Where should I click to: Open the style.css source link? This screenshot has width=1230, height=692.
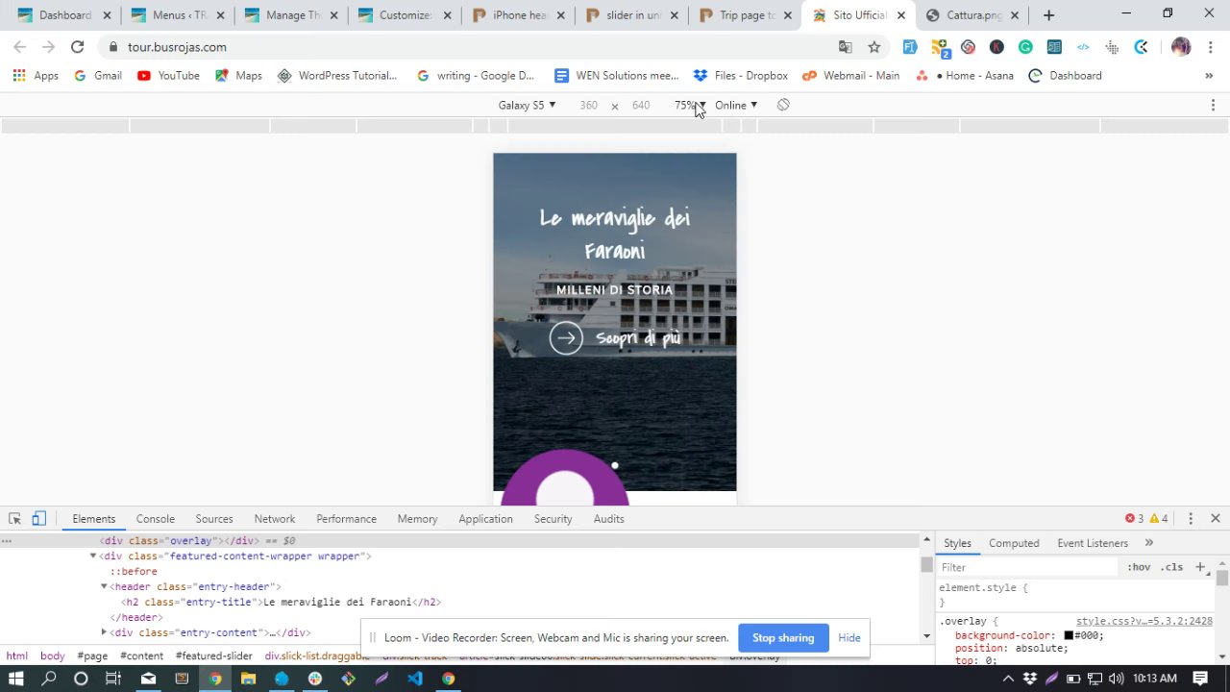click(1144, 622)
